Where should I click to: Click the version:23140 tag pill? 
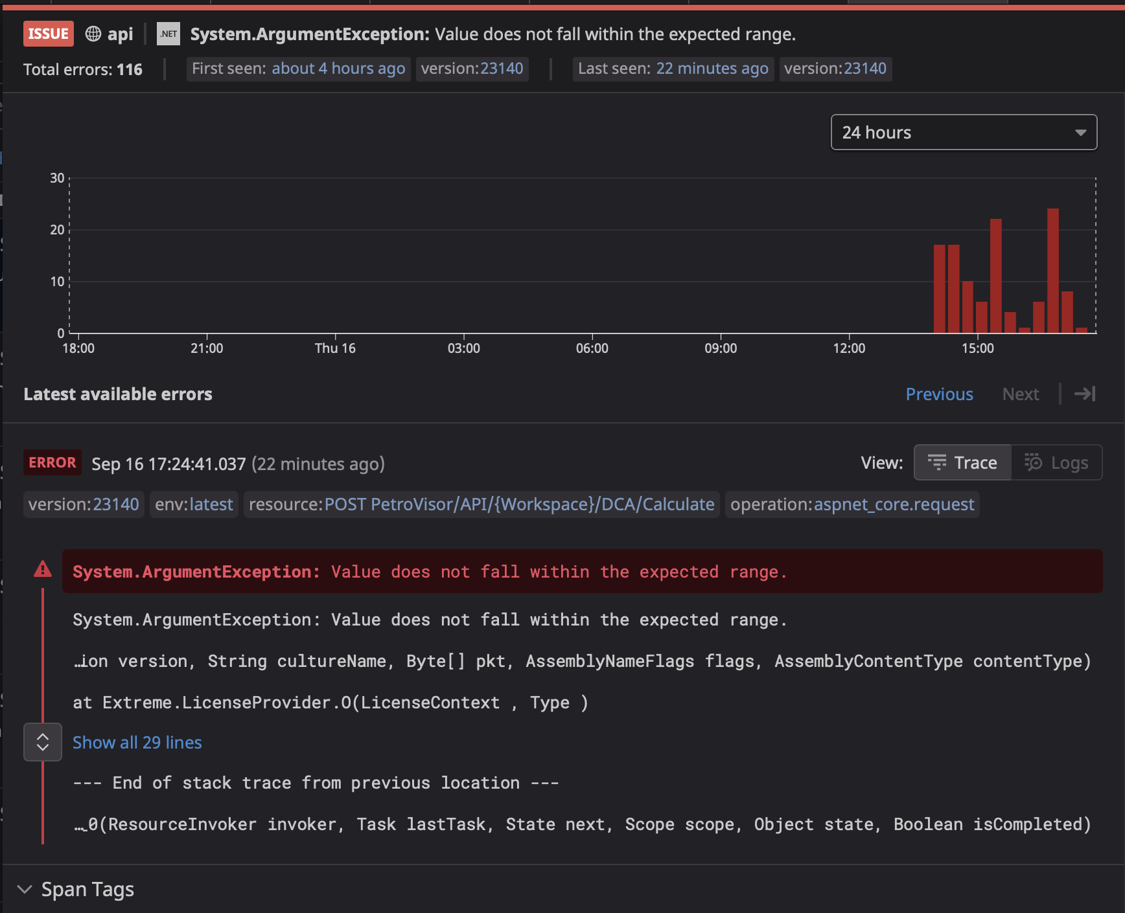click(x=83, y=504)
